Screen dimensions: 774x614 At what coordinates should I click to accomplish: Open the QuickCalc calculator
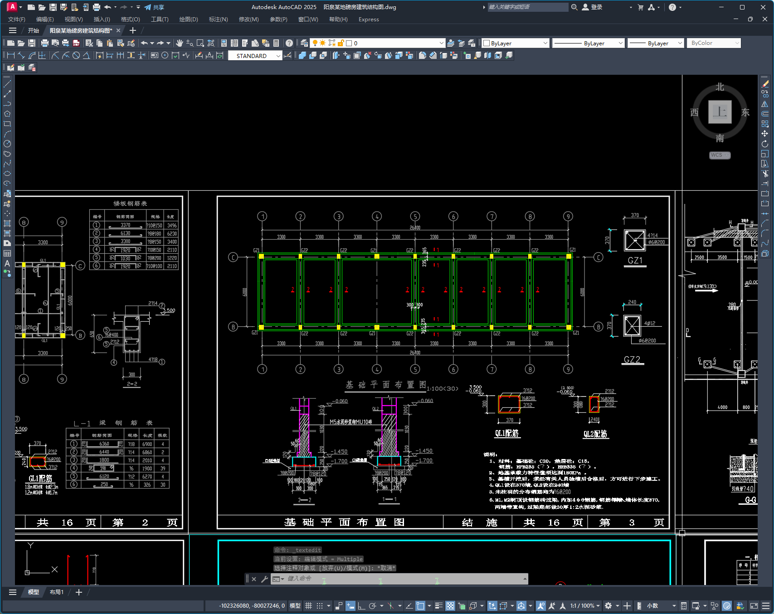276,43
